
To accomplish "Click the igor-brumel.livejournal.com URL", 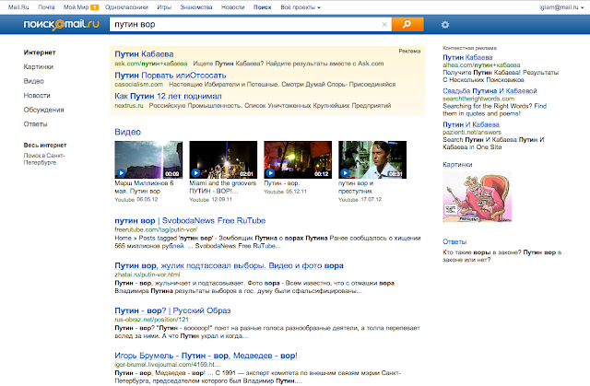I will [x=167, y=365].
